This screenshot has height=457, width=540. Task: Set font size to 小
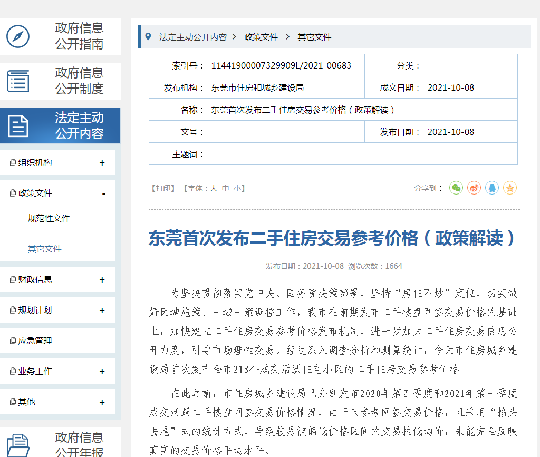[x=237, y=188]
